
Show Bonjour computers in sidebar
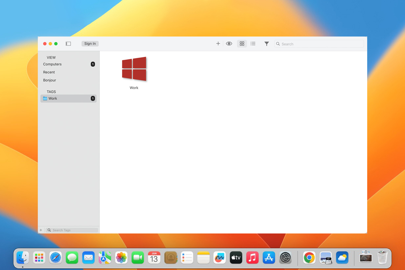(x=68, y=80)
